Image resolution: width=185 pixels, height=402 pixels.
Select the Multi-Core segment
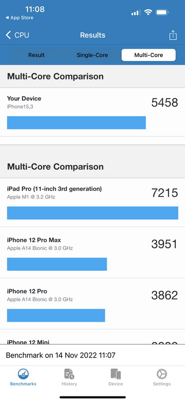coord(148,55)
